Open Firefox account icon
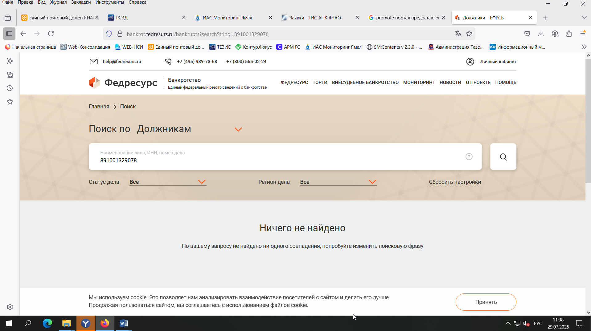This screenshot has height=331, width=591. click(x=555, y=34)
